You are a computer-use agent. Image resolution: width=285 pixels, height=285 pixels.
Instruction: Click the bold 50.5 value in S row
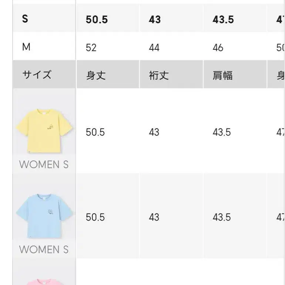[x=97, y=20]
